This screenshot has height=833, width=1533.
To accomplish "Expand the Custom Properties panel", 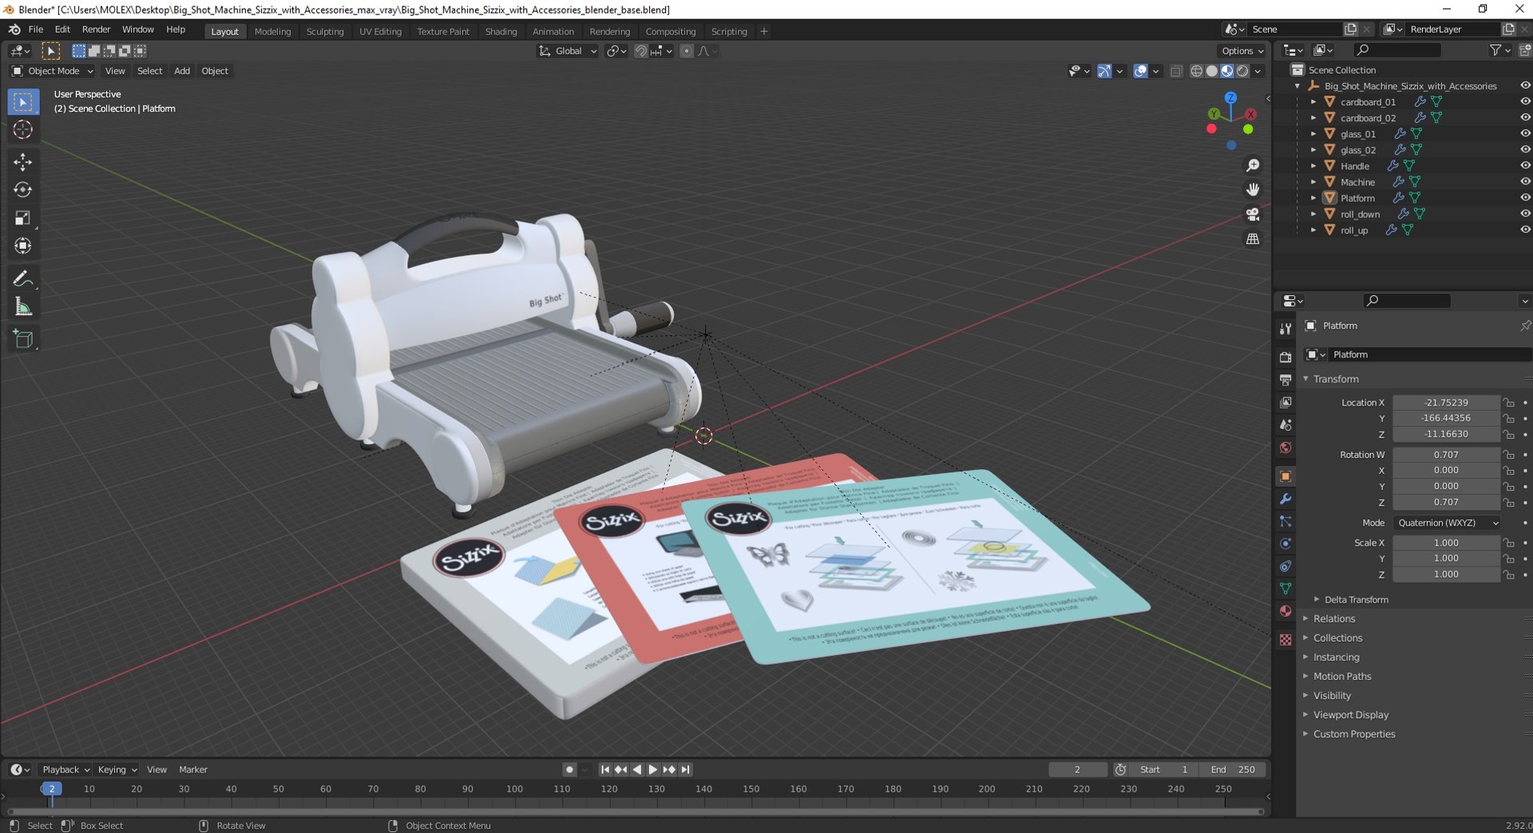I will [x=1354, y=734].
